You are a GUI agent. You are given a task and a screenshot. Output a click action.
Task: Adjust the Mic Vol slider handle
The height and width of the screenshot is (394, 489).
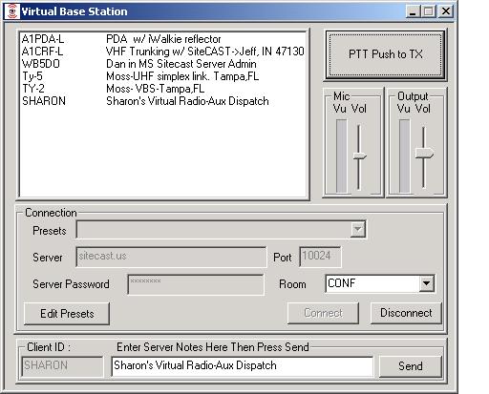[360, 156]
